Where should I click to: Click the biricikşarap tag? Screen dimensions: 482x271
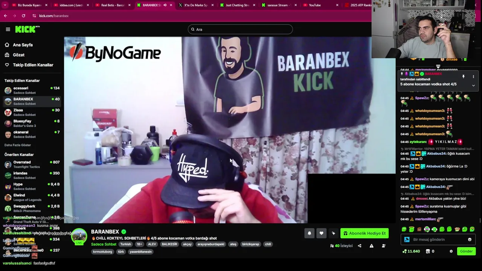pos(251,244)
